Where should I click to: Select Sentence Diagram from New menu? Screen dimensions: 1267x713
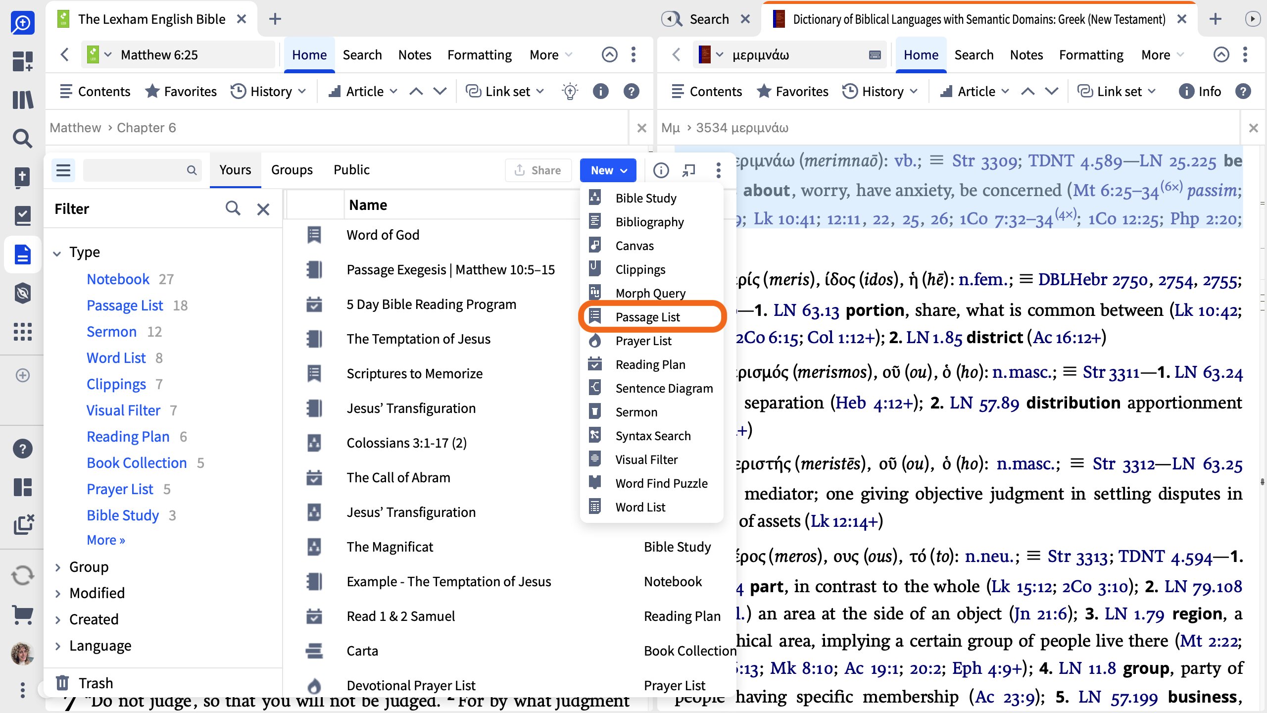click(652, 388)
